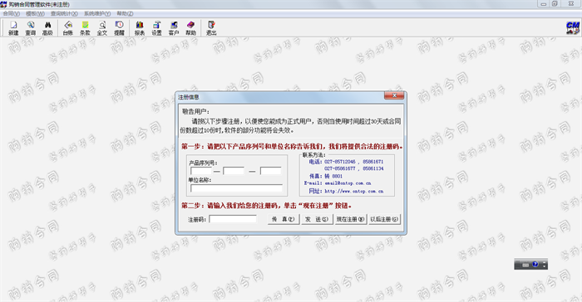Click the 注册码 registration code field
582x302 pixels.
pyautogui.click(x=233, y=219)
